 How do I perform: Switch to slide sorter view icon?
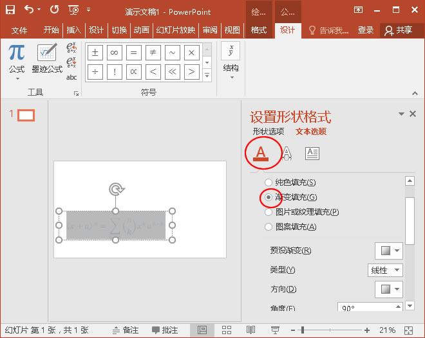[226, 330]
